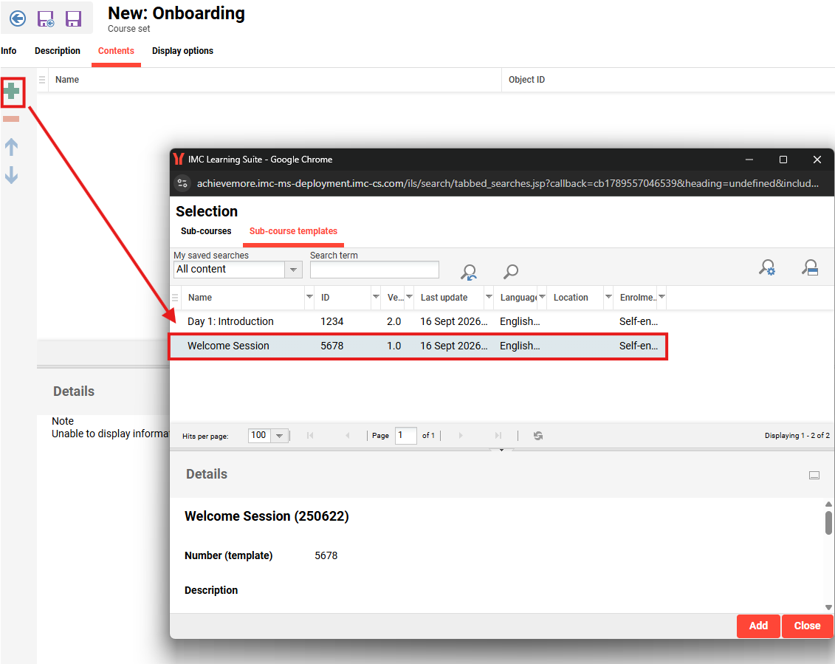Expand the Name column header menu
This screenshot has height=664, width=835.
tap(309, 297)
